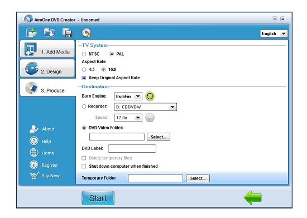The height and width of the screenshot is (218, 307).
Task: Click the green refresh burn engine icon
Action: click(x=150, y=96)
